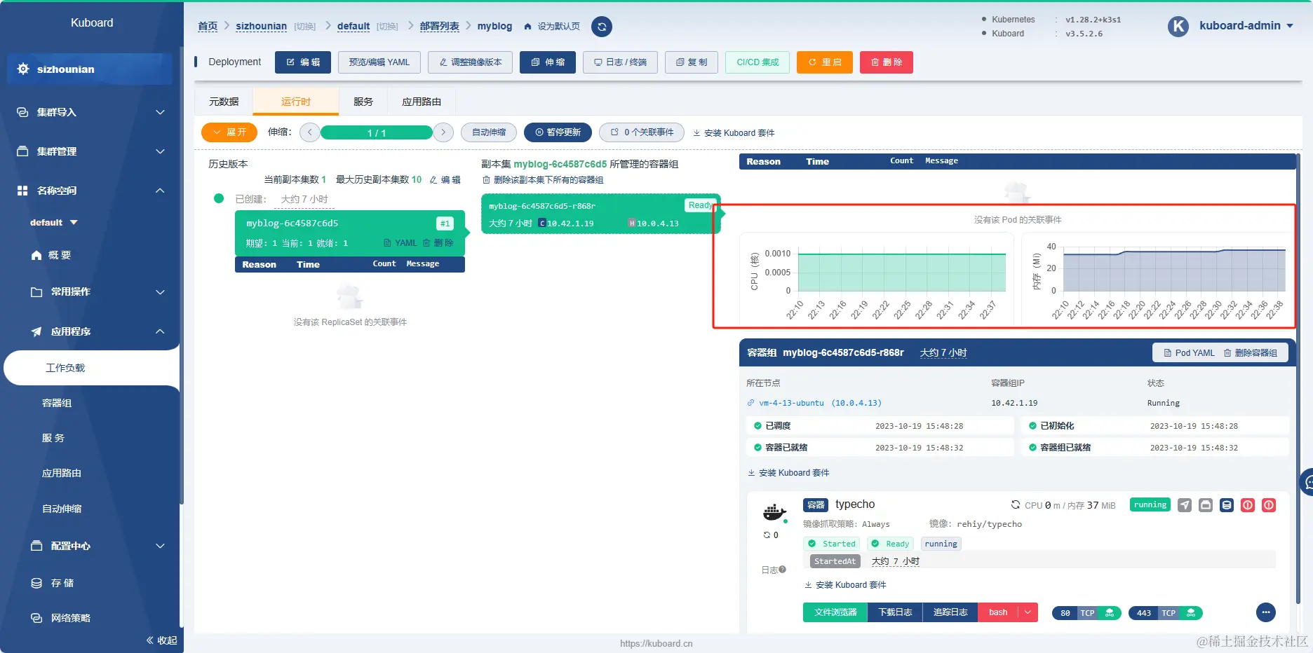The image size is (1313, 653).
Task: Open 预览/编辑 YAML
Action: [379, 62]
